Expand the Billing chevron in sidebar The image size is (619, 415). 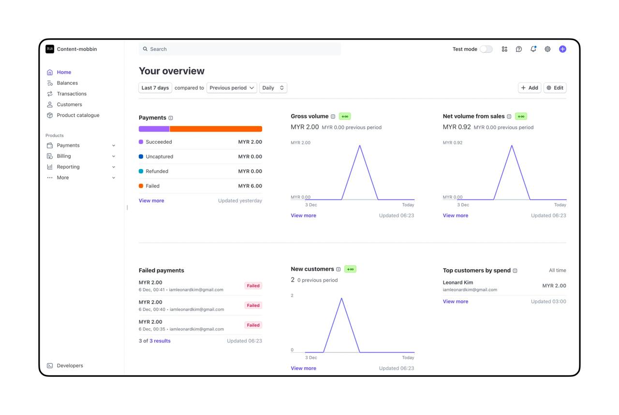(x=114, y=156)
